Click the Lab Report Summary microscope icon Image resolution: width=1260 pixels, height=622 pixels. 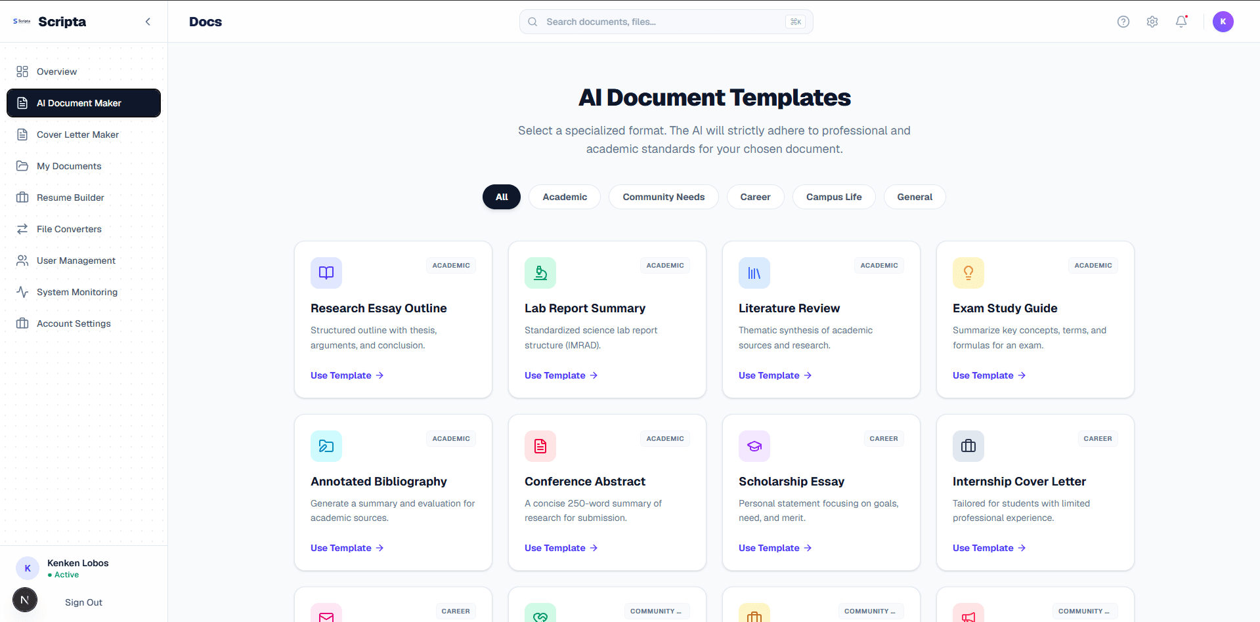(540, 273)
